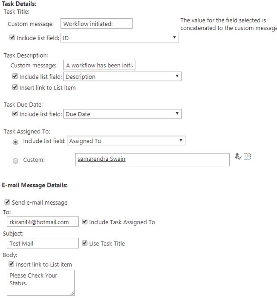Uncheck Insert link to List item in Body
The width and height of the screenshot is (277, 298).
tap(12, 264)
